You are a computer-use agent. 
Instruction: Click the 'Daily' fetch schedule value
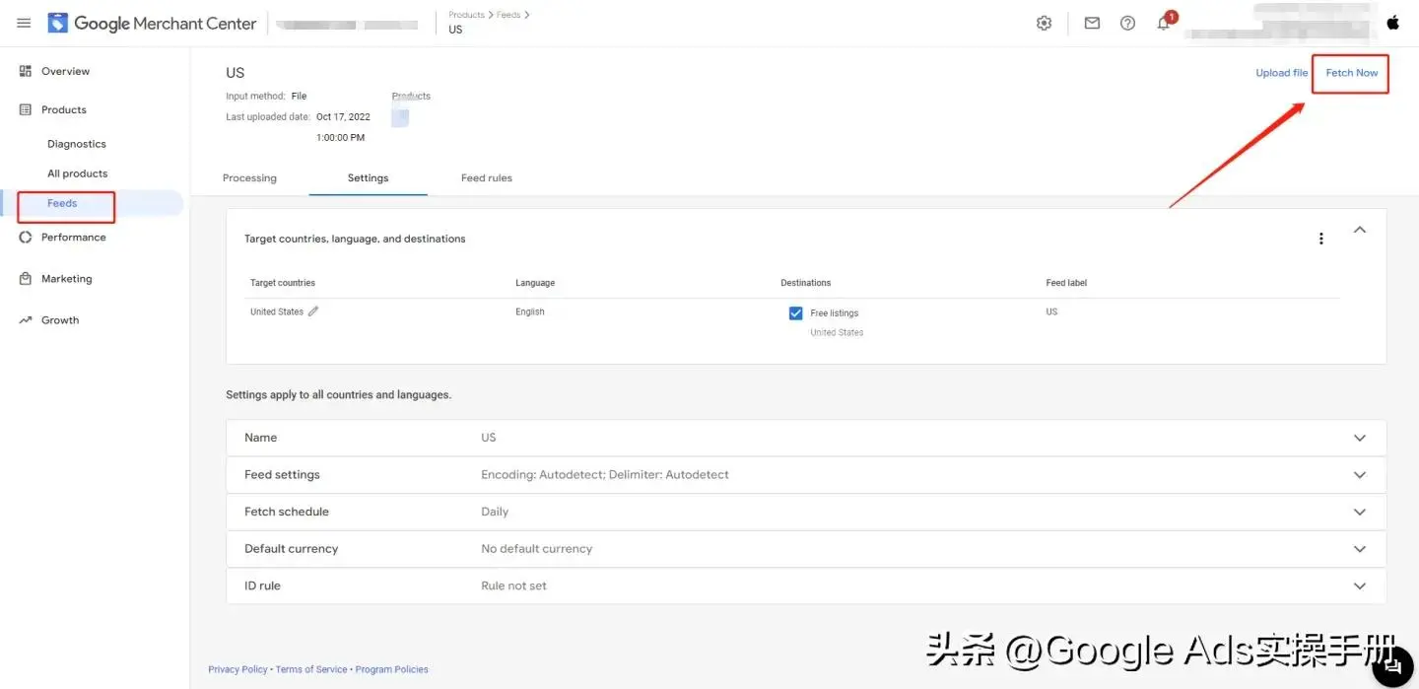tap(495, 512)
